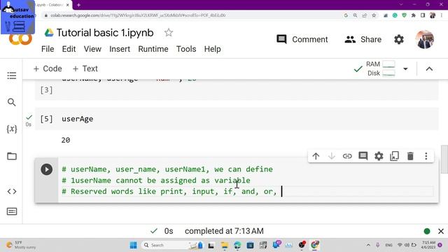448x252 pixels.
Task: Click the userAge code in cell 5
Action: pos(78,119)
